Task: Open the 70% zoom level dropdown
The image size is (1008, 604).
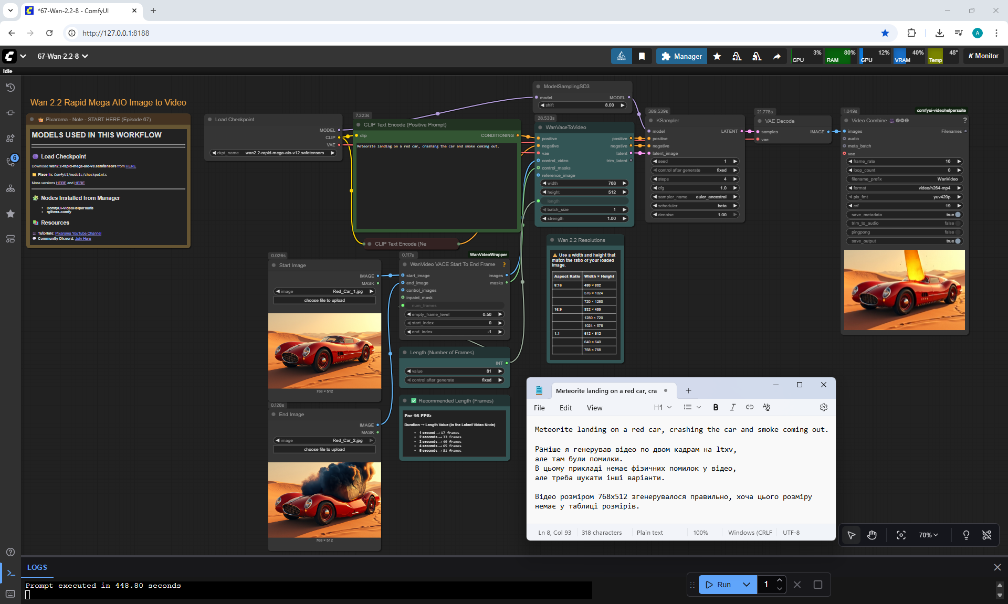Action: coord(928,535)
